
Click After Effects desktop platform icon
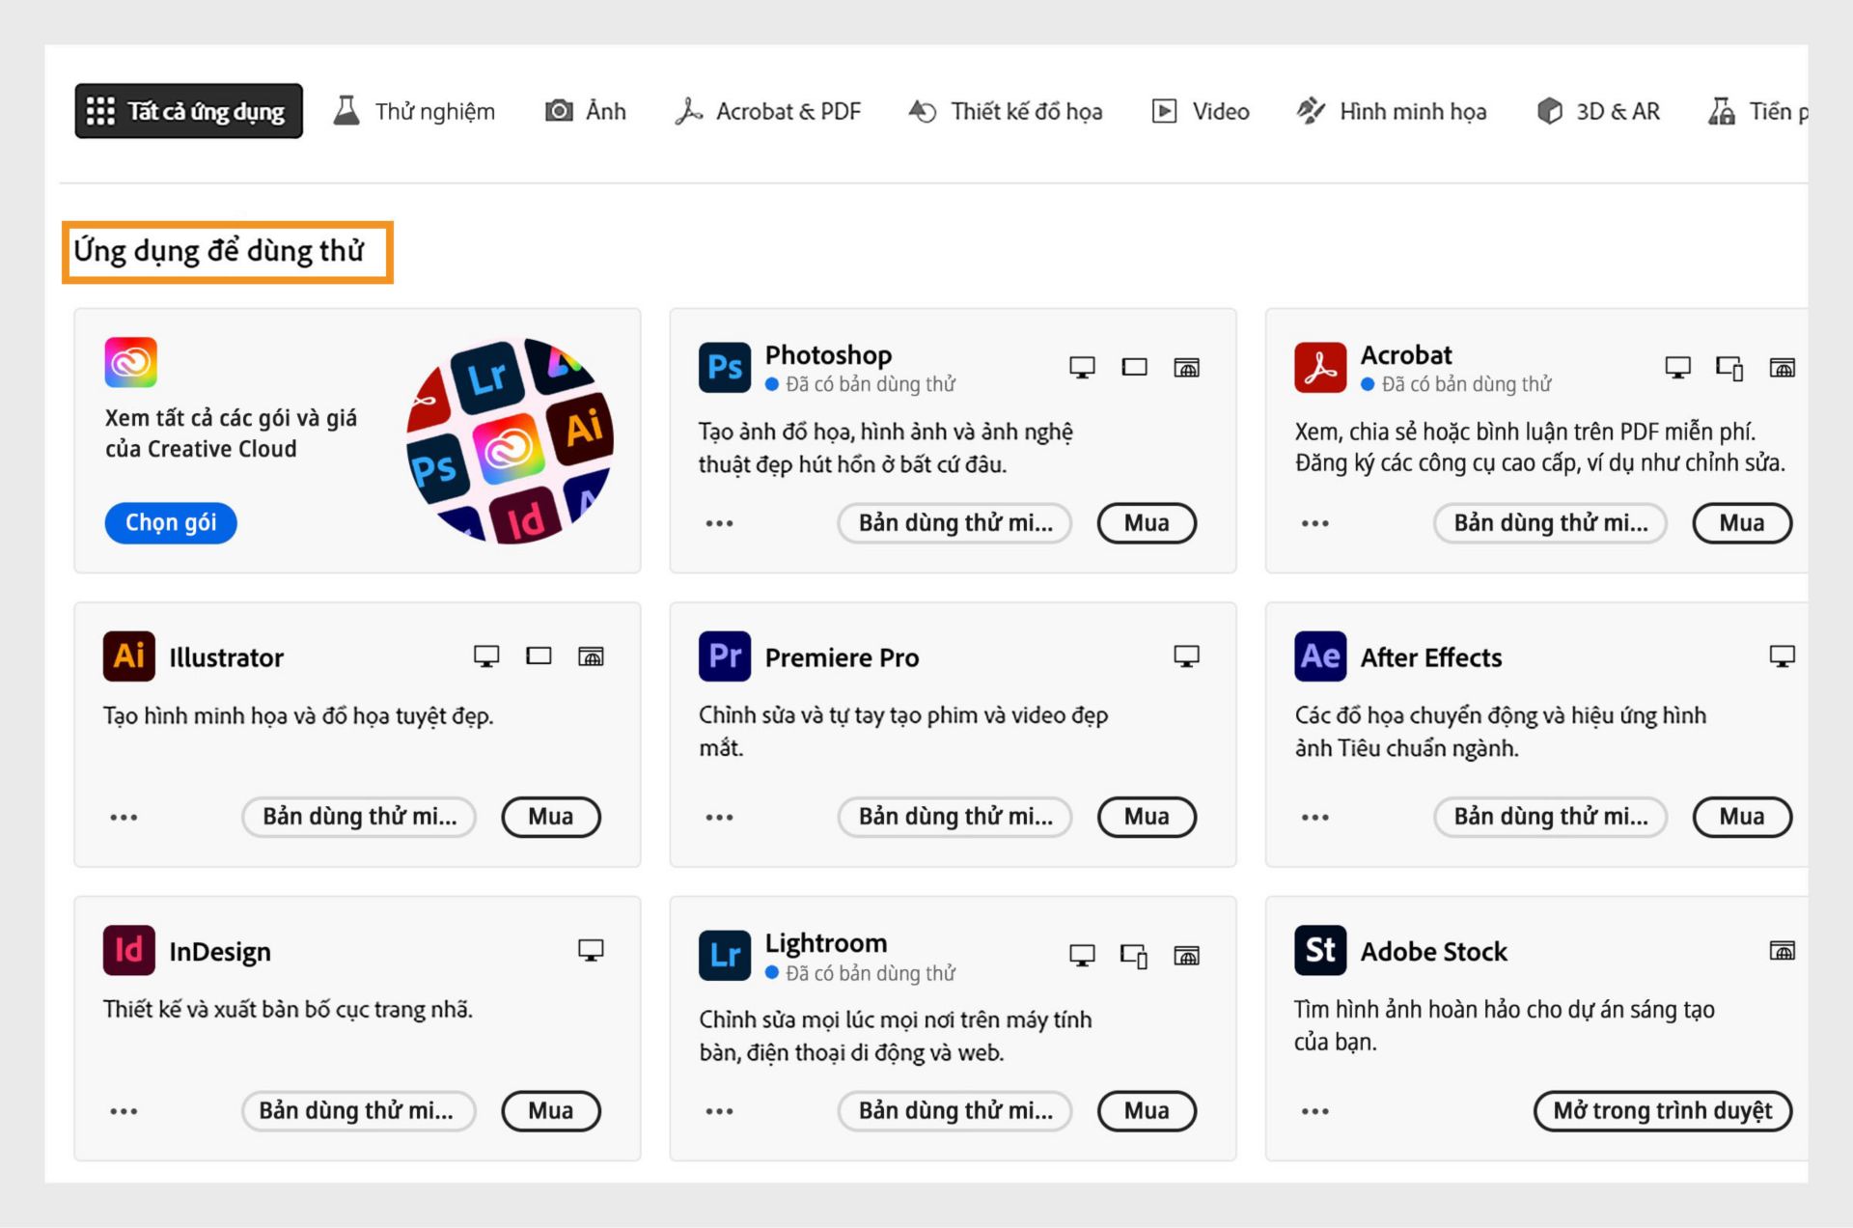coord(1782,657)
